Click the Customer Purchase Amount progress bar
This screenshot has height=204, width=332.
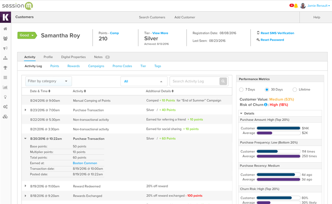[278, 128]
